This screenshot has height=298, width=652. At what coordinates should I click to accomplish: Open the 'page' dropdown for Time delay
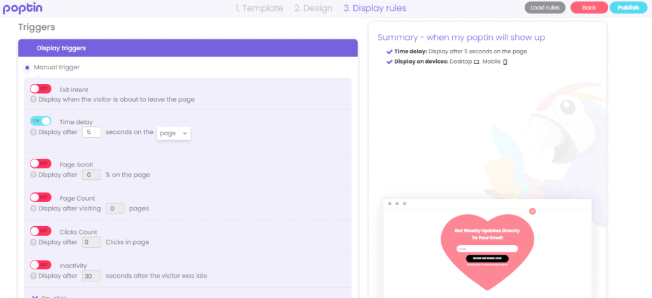[x=173, y=133]
